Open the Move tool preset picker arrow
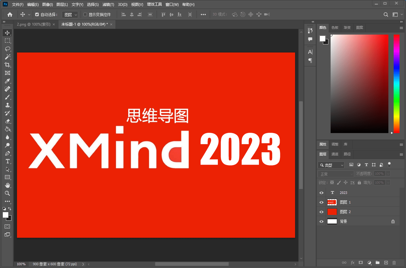The image size is (406, 268). pyautogui.click(x=29, y=15)
